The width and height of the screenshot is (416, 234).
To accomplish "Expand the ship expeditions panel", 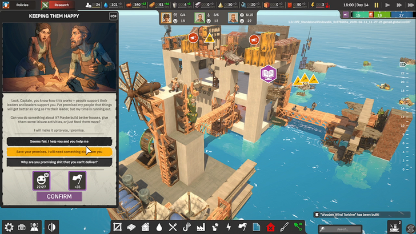I will click(394, 227).
